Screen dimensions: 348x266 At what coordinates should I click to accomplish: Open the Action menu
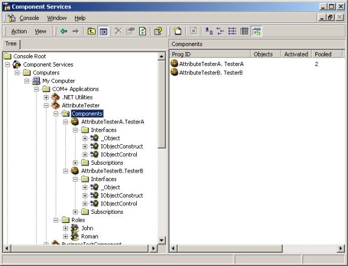tap(19, 32)
